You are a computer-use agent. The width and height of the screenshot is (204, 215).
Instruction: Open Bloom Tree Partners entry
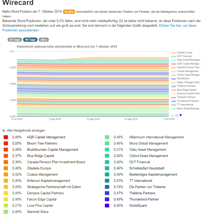(42, 143)
